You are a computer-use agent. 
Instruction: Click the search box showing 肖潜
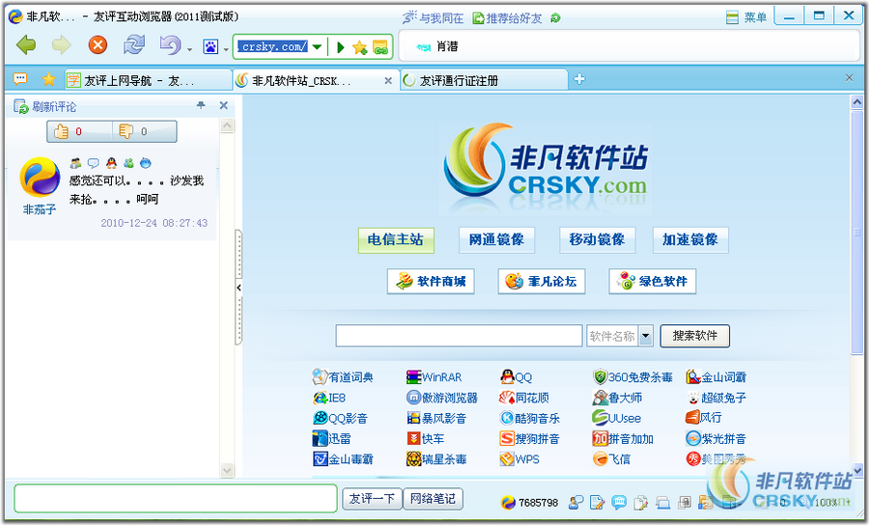coord(629,46)
